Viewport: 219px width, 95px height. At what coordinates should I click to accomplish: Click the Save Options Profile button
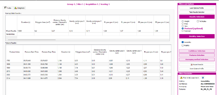197,69
